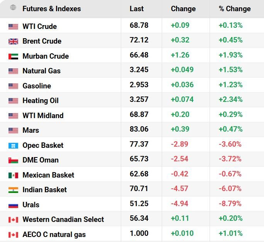
Task: Open the Natural Gas quote link
Action: click(x=42, y=71)
